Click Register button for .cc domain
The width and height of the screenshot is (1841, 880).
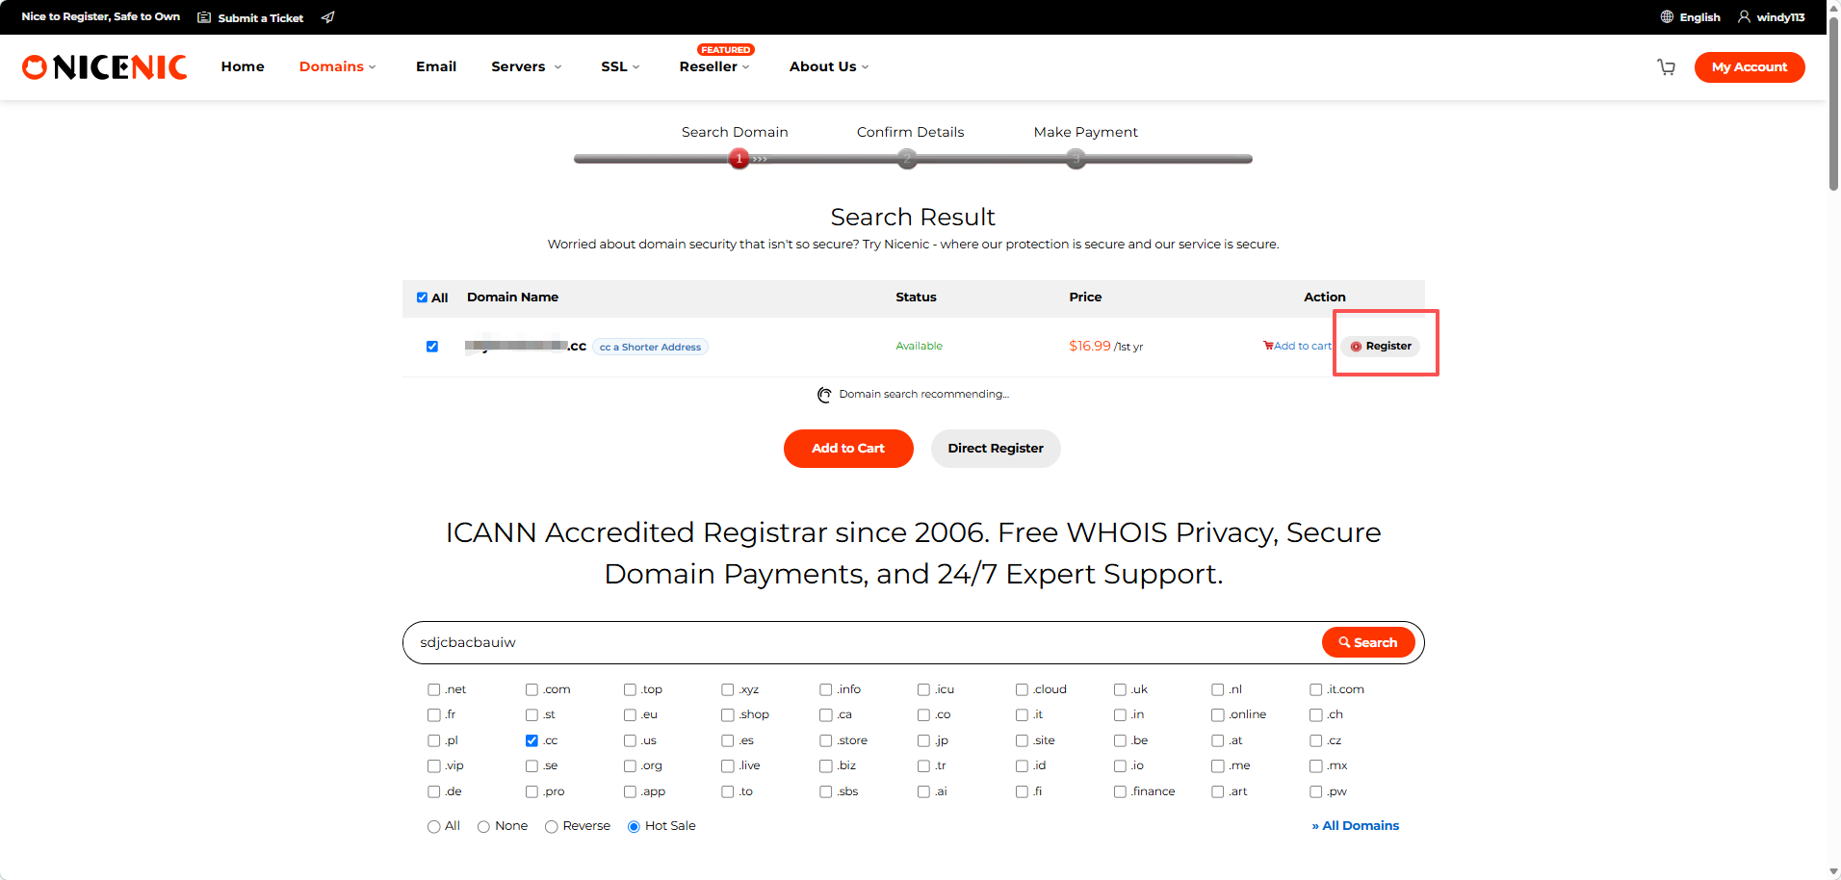click(x=1381, y=347)
